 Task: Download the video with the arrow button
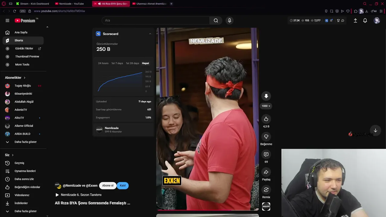point(266,96)
